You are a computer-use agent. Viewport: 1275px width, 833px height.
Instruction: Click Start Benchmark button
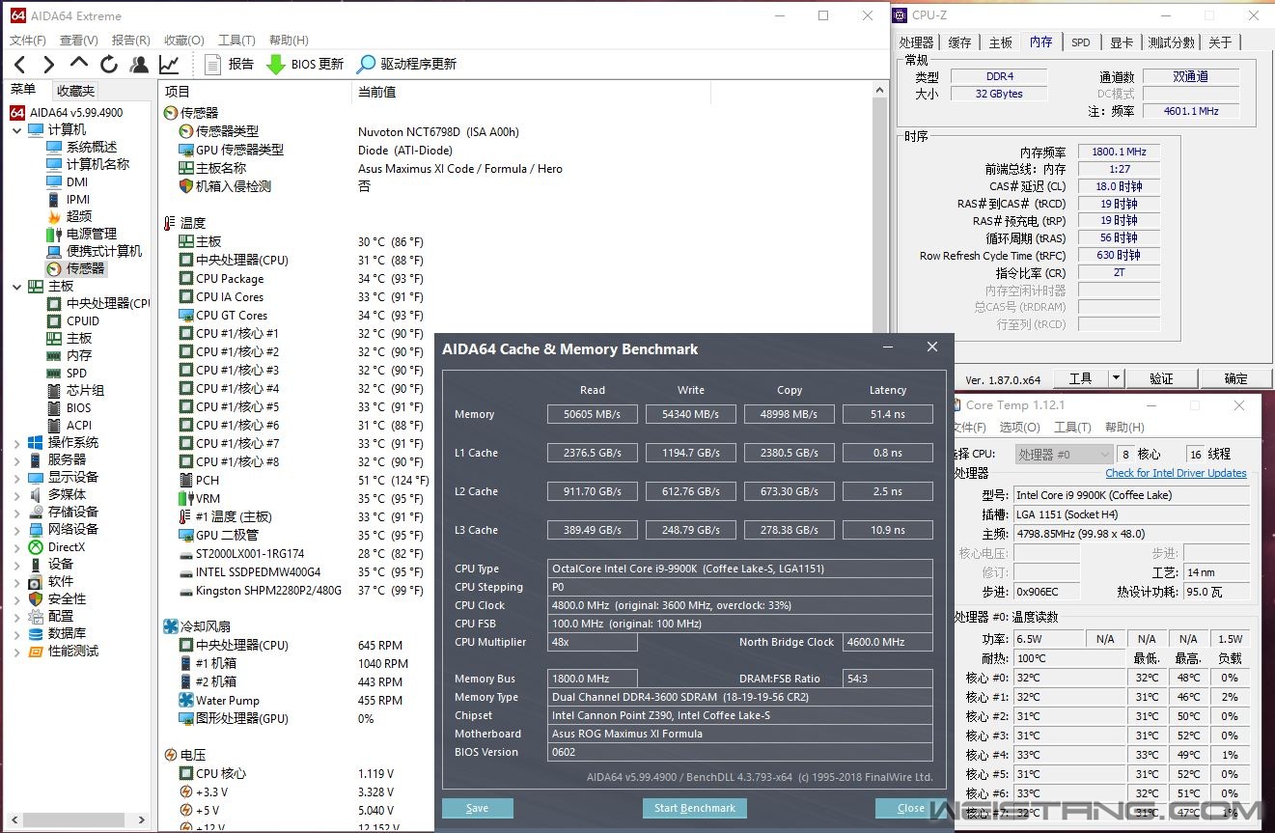click(695, 808)
